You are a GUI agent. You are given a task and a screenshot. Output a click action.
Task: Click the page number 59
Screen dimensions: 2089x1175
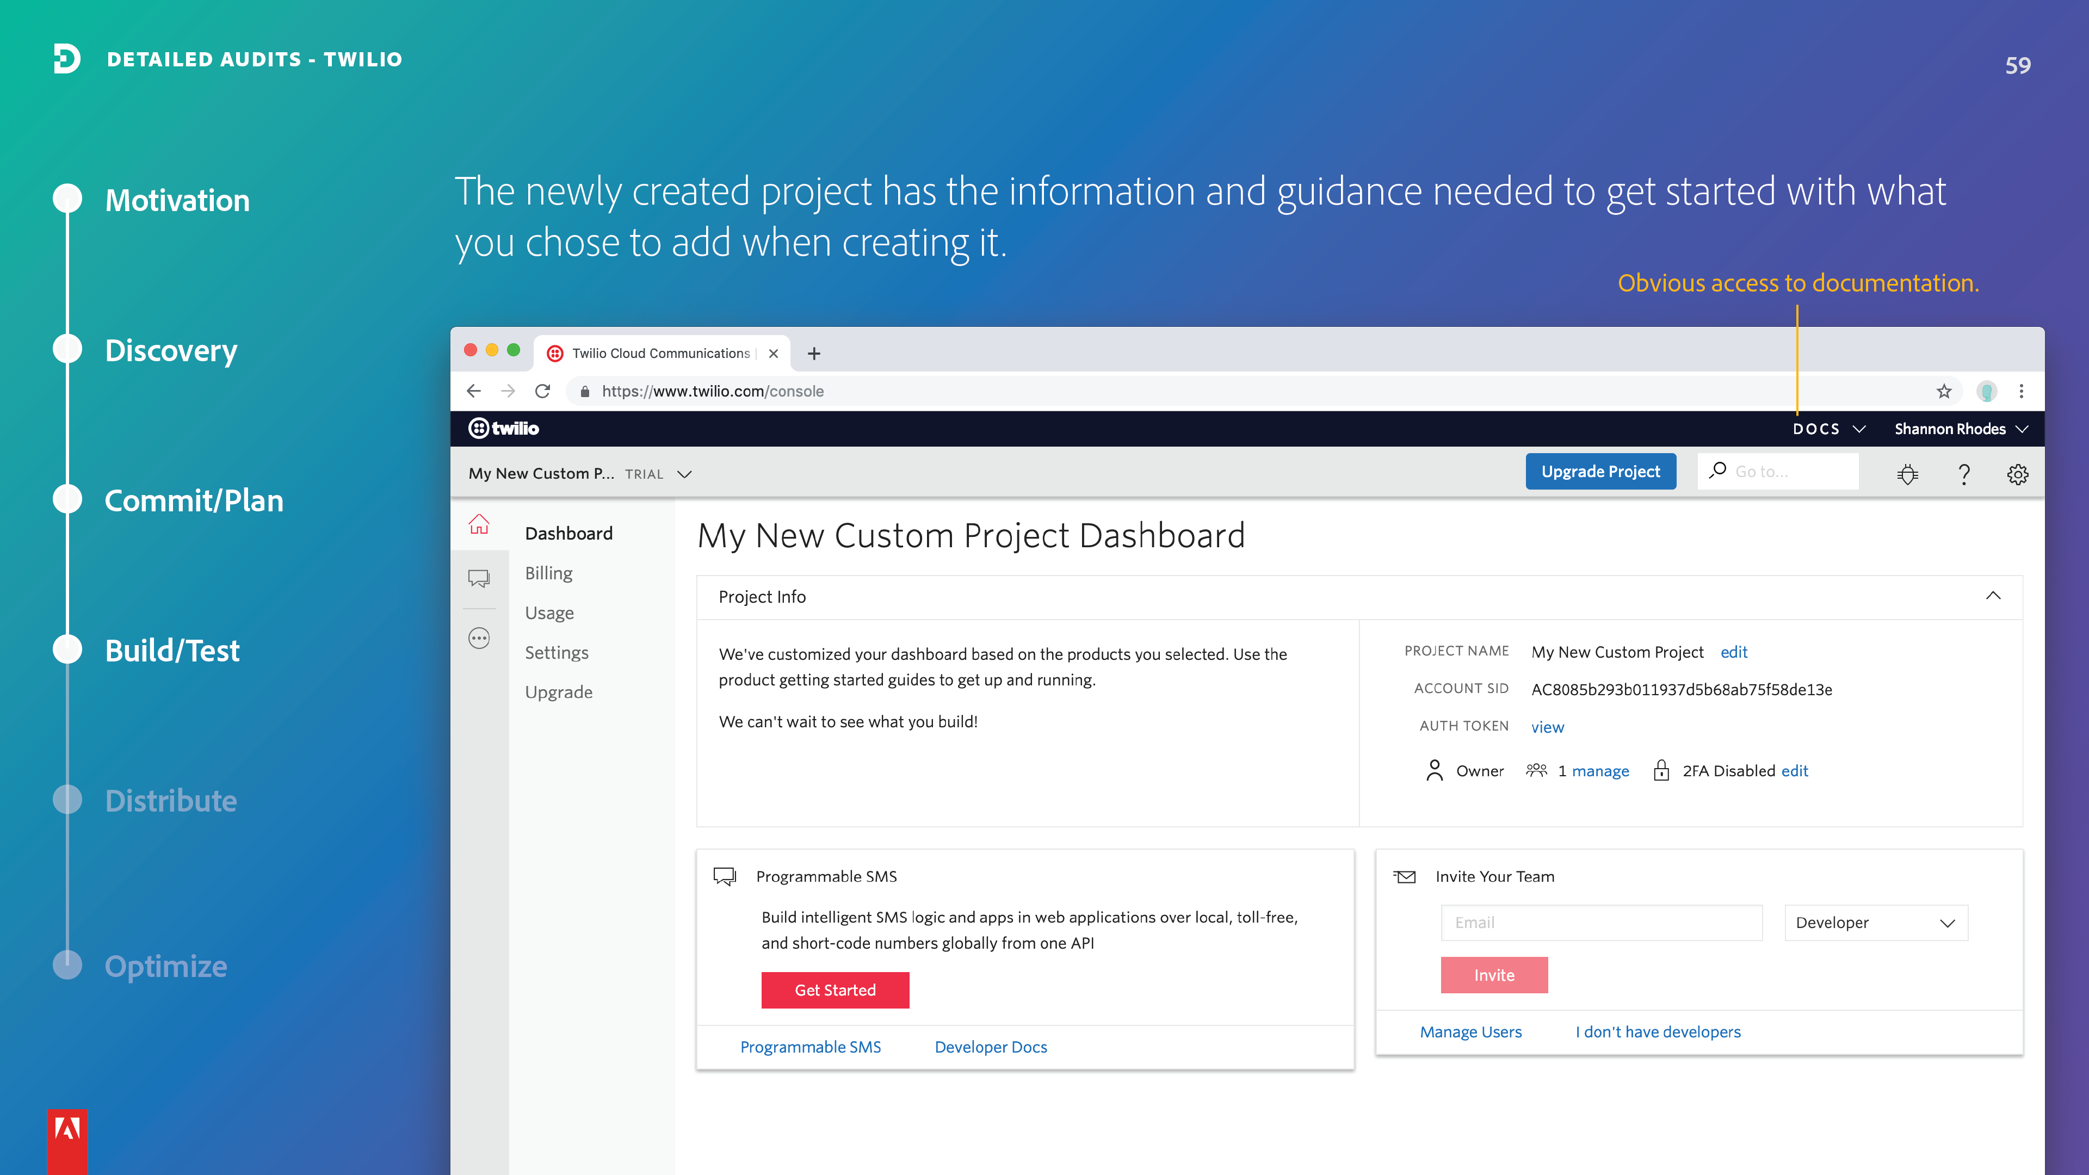(2018, 66)
